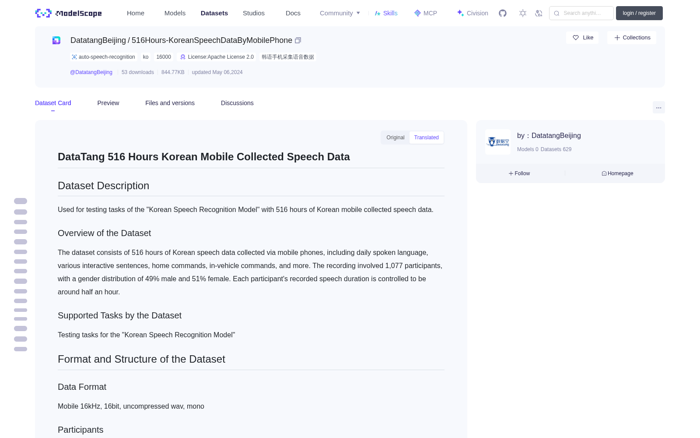The height and width of the screenshot is (438, 700).
Task: Toggle the light/dark theme sun icon
Action: point(523,13)
